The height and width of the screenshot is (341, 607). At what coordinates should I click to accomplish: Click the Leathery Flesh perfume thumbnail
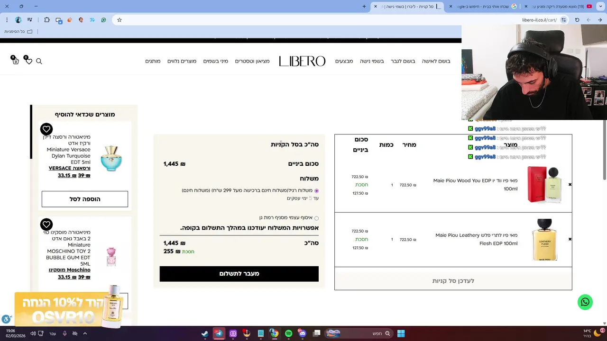(544, 240)
